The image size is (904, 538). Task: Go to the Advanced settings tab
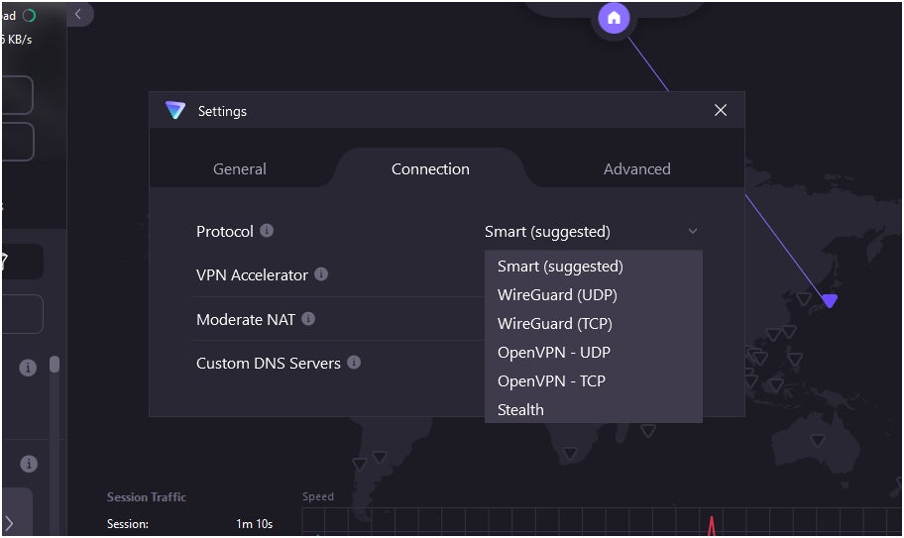(x=636, y=168)
